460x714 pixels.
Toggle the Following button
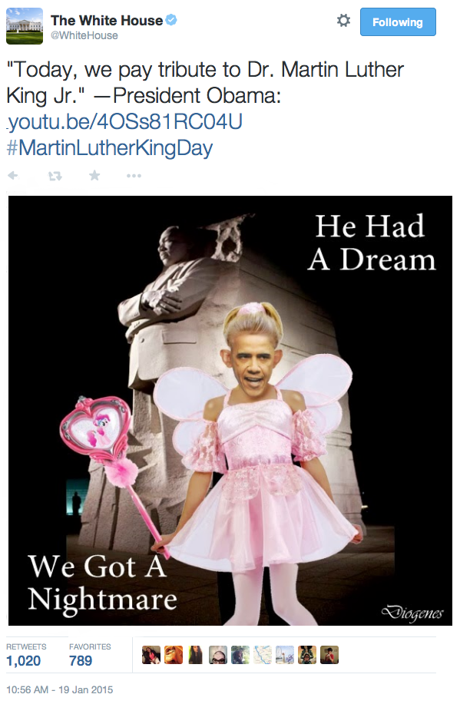point(398,21)
